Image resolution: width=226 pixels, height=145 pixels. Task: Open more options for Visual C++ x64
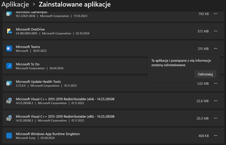pyautogui.click(x=216, y=101)
